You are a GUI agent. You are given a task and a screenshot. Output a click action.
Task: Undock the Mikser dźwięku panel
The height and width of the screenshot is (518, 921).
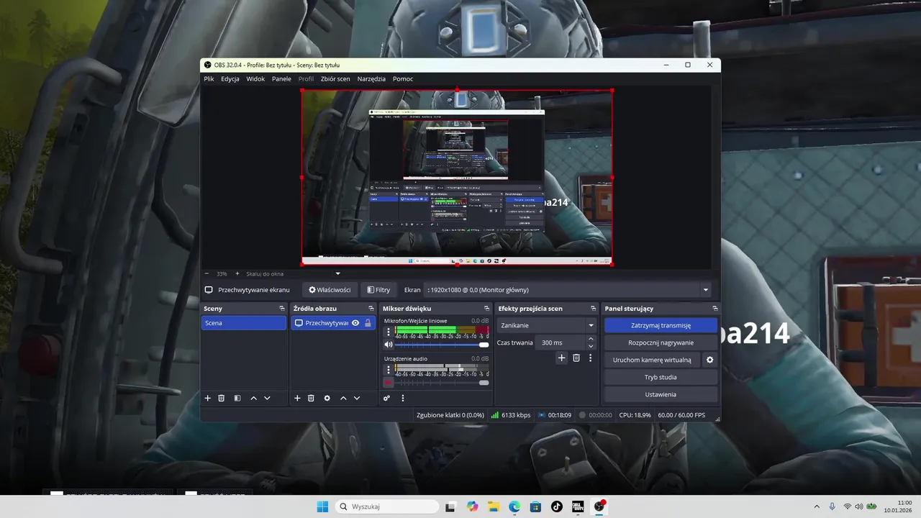click(487, 309)
